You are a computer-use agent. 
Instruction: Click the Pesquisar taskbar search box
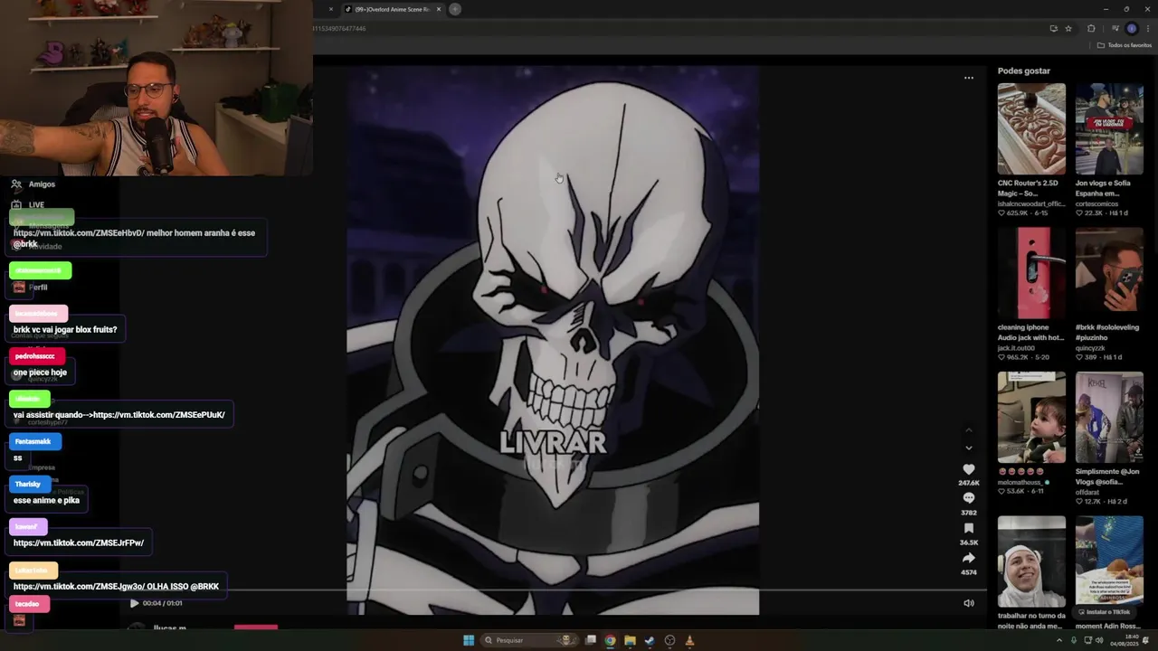click(x=529, y=640)
